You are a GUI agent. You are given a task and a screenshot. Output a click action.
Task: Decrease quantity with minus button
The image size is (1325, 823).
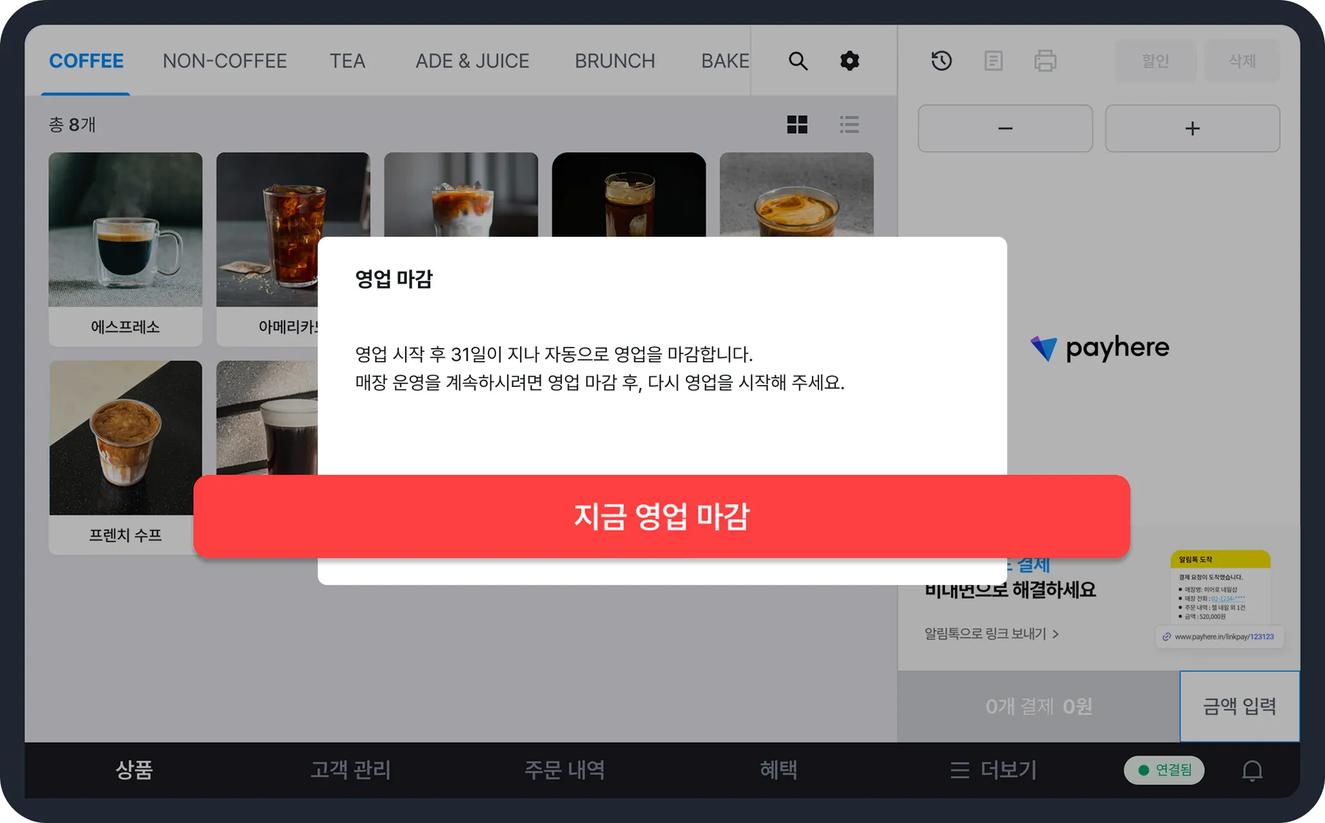click(1005, 128)
